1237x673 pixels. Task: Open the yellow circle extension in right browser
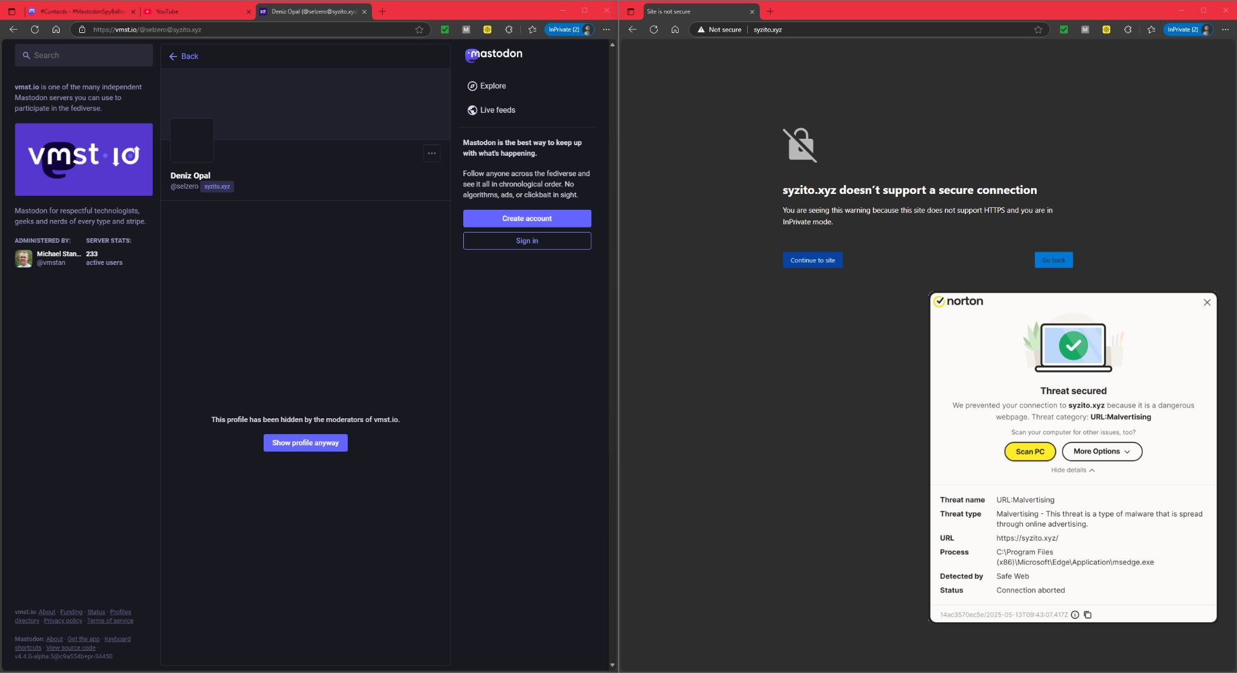1106,29
